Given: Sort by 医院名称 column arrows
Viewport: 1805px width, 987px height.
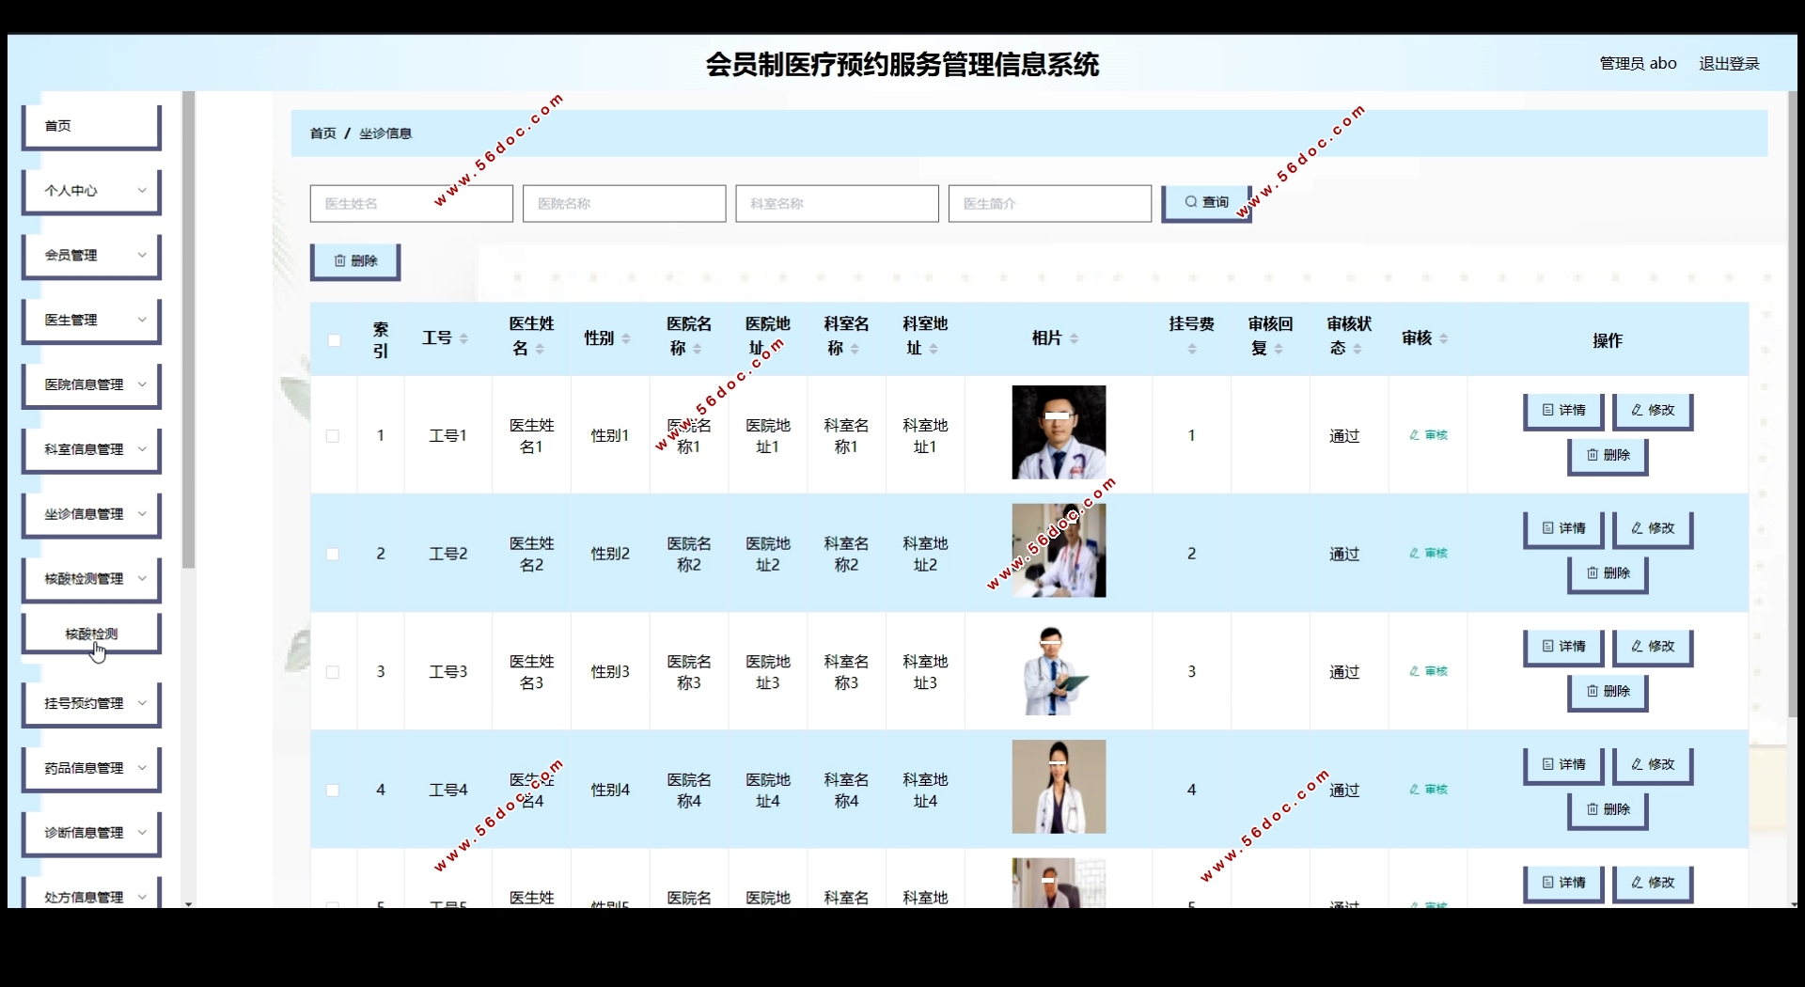Looking at the screenshot, I should point(698,349).
